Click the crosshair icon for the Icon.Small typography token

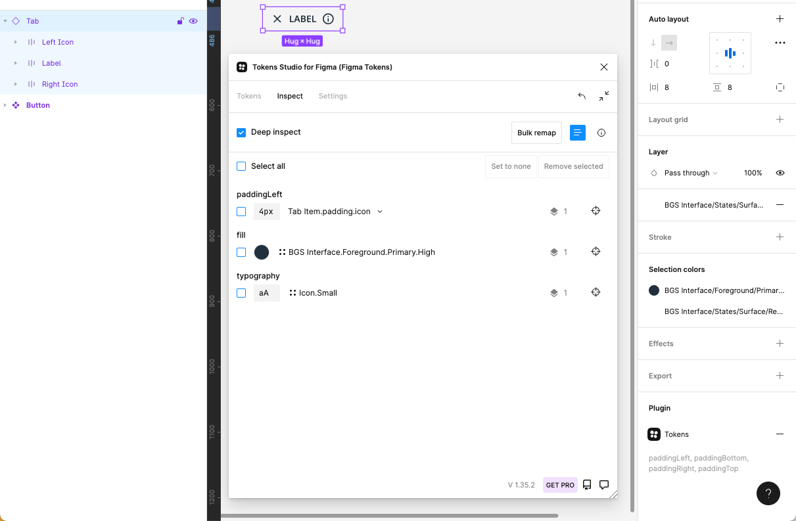pyautogui.click(x=596, y=292)
